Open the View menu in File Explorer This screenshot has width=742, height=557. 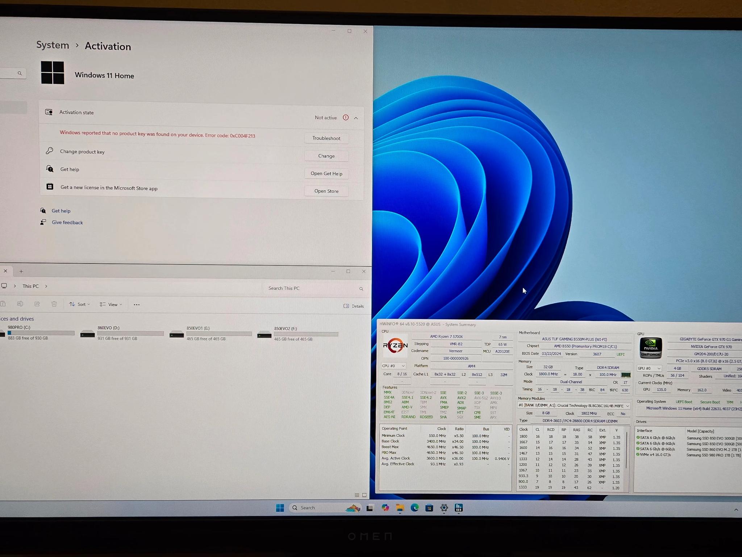111,304
